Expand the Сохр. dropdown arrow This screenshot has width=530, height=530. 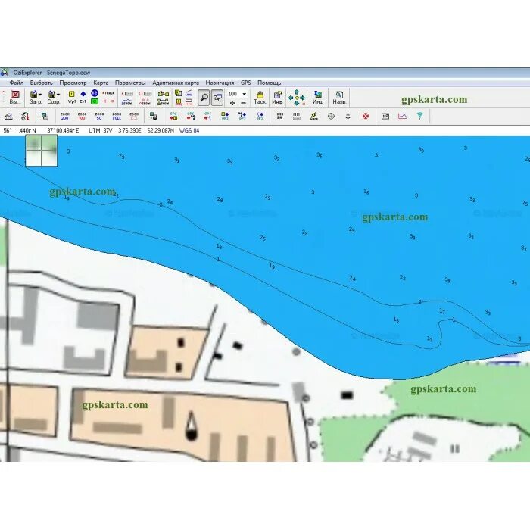click(x=58, y=95)
